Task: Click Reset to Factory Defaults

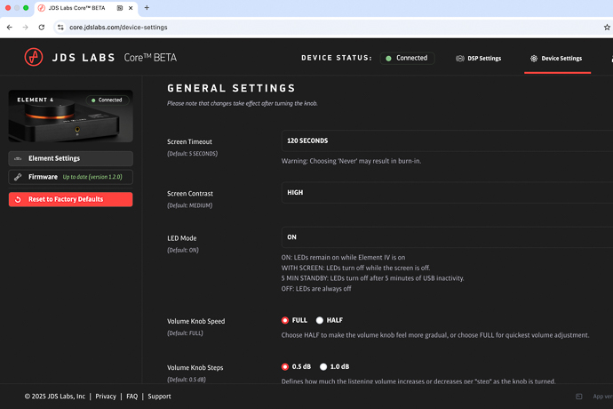Action: point(71,199)
